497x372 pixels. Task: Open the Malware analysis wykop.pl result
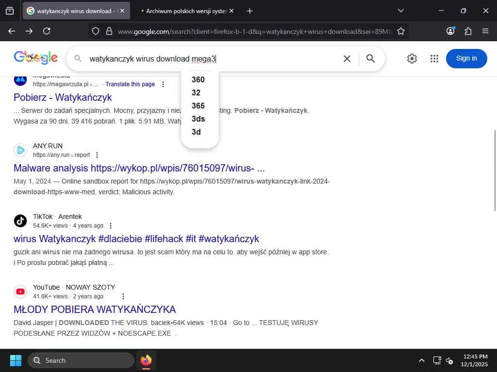pos(139,168)
